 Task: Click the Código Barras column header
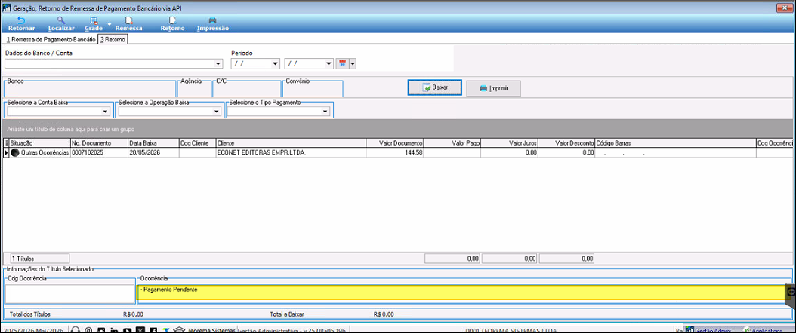tap(676, 143)
